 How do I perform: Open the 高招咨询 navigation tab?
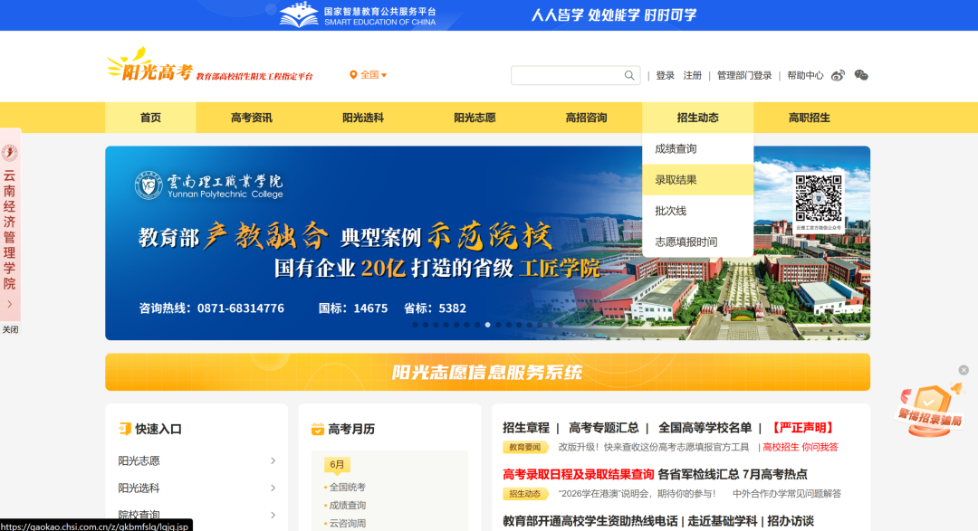[586, 118]
